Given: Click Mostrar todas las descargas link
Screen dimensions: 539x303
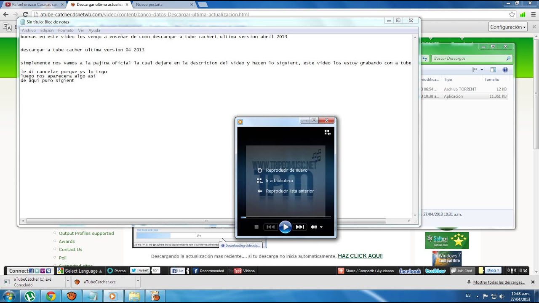Looking at the screenshot, I should tap(499, 282).
